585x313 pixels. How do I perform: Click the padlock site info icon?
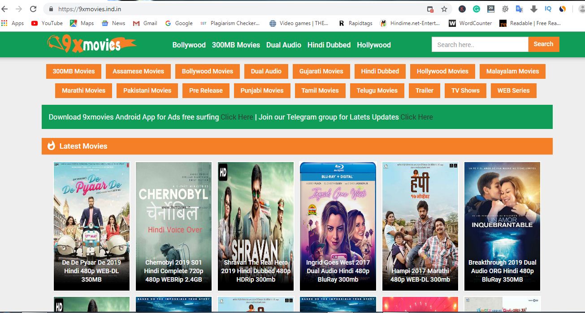coord(51,9)
